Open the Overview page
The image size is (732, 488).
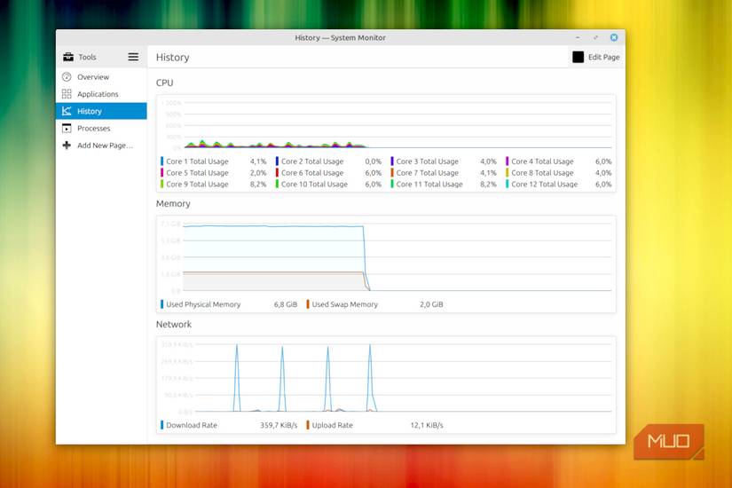click(x=101, y=77)
